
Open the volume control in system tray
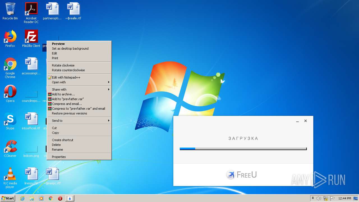coord(319,198)
